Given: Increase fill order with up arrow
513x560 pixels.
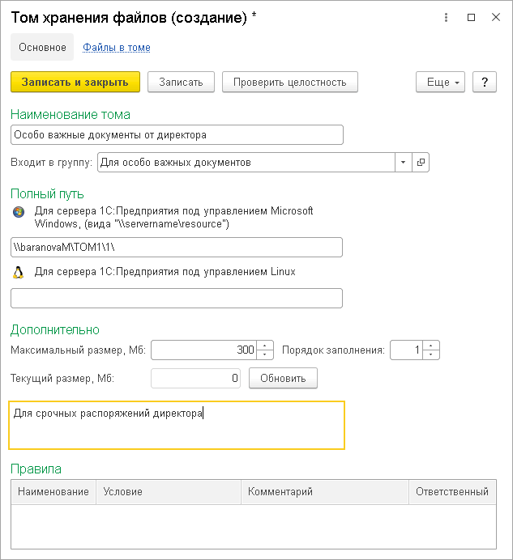Looking at the screenshot, I should point(430,346).
